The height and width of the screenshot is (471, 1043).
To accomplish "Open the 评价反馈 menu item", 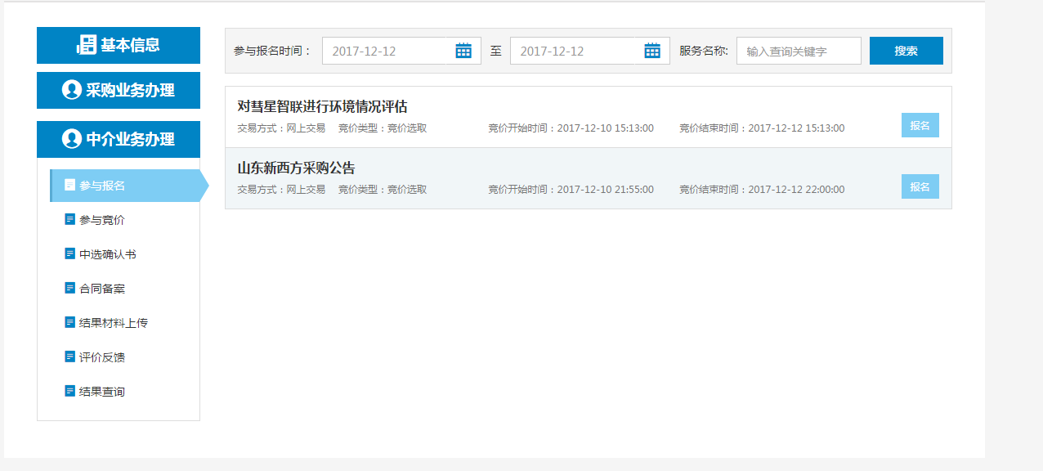I will 102,357.
